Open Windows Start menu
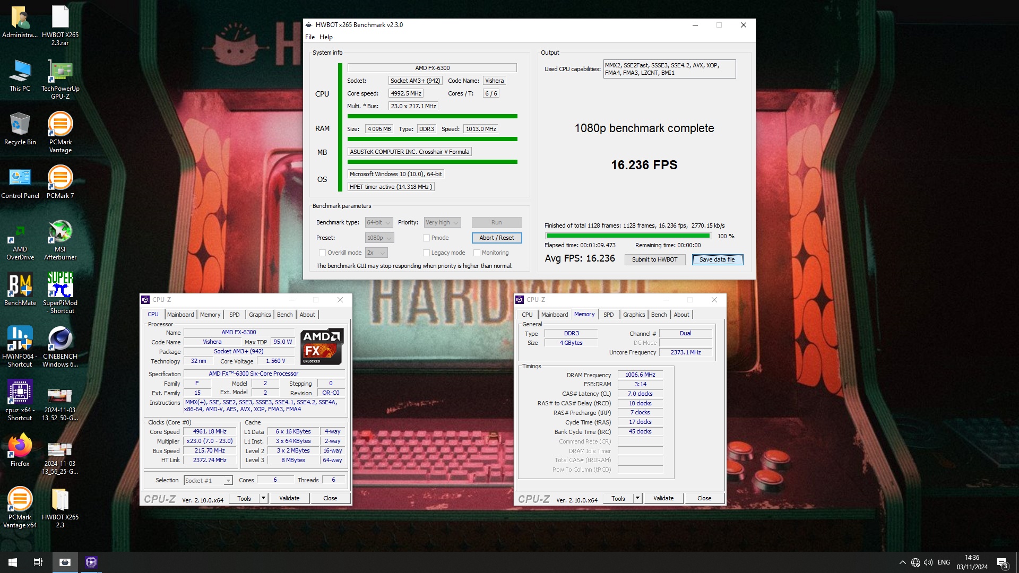The width and height of the screenshot is (1019, 573). pyautogui.click(x=13, y=562)
